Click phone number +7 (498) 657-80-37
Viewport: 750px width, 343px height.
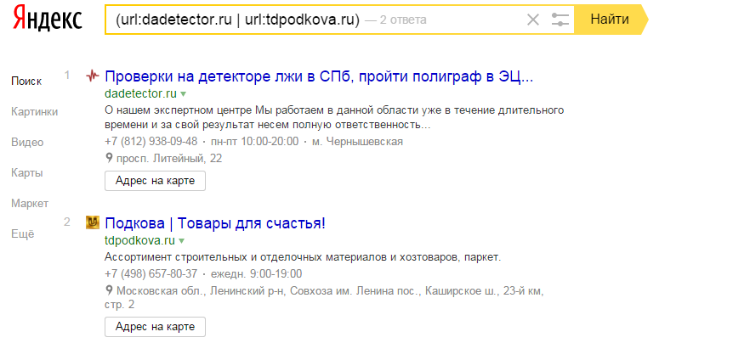coord(151,274)
